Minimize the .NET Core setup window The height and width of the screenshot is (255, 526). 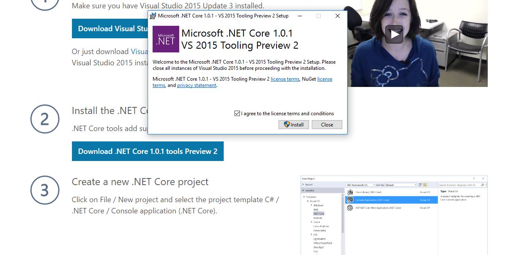pyautogui.click(x=299, y=16)
